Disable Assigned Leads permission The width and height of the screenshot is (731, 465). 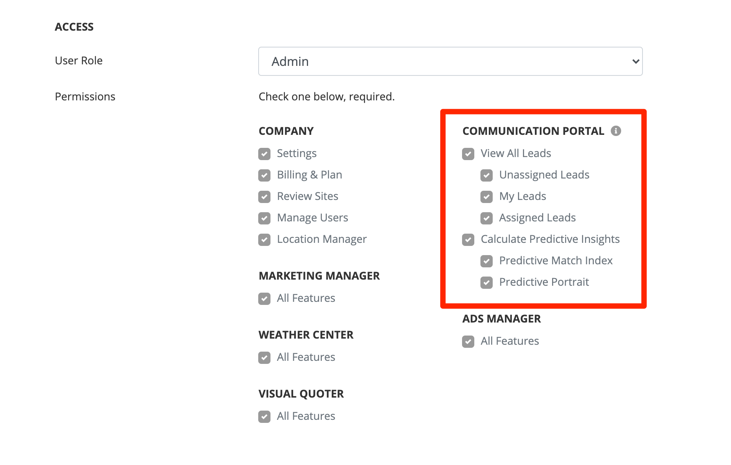click(x=487, y=218)
